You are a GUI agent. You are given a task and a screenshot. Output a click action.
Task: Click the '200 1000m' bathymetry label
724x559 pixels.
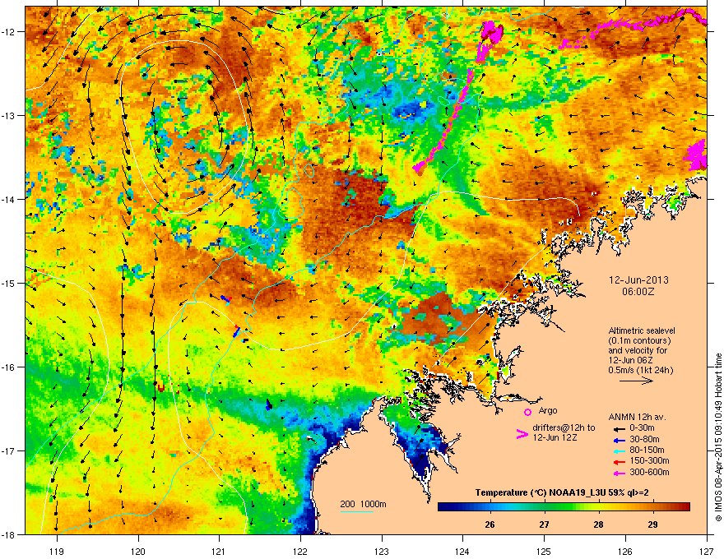pos(364,504)
